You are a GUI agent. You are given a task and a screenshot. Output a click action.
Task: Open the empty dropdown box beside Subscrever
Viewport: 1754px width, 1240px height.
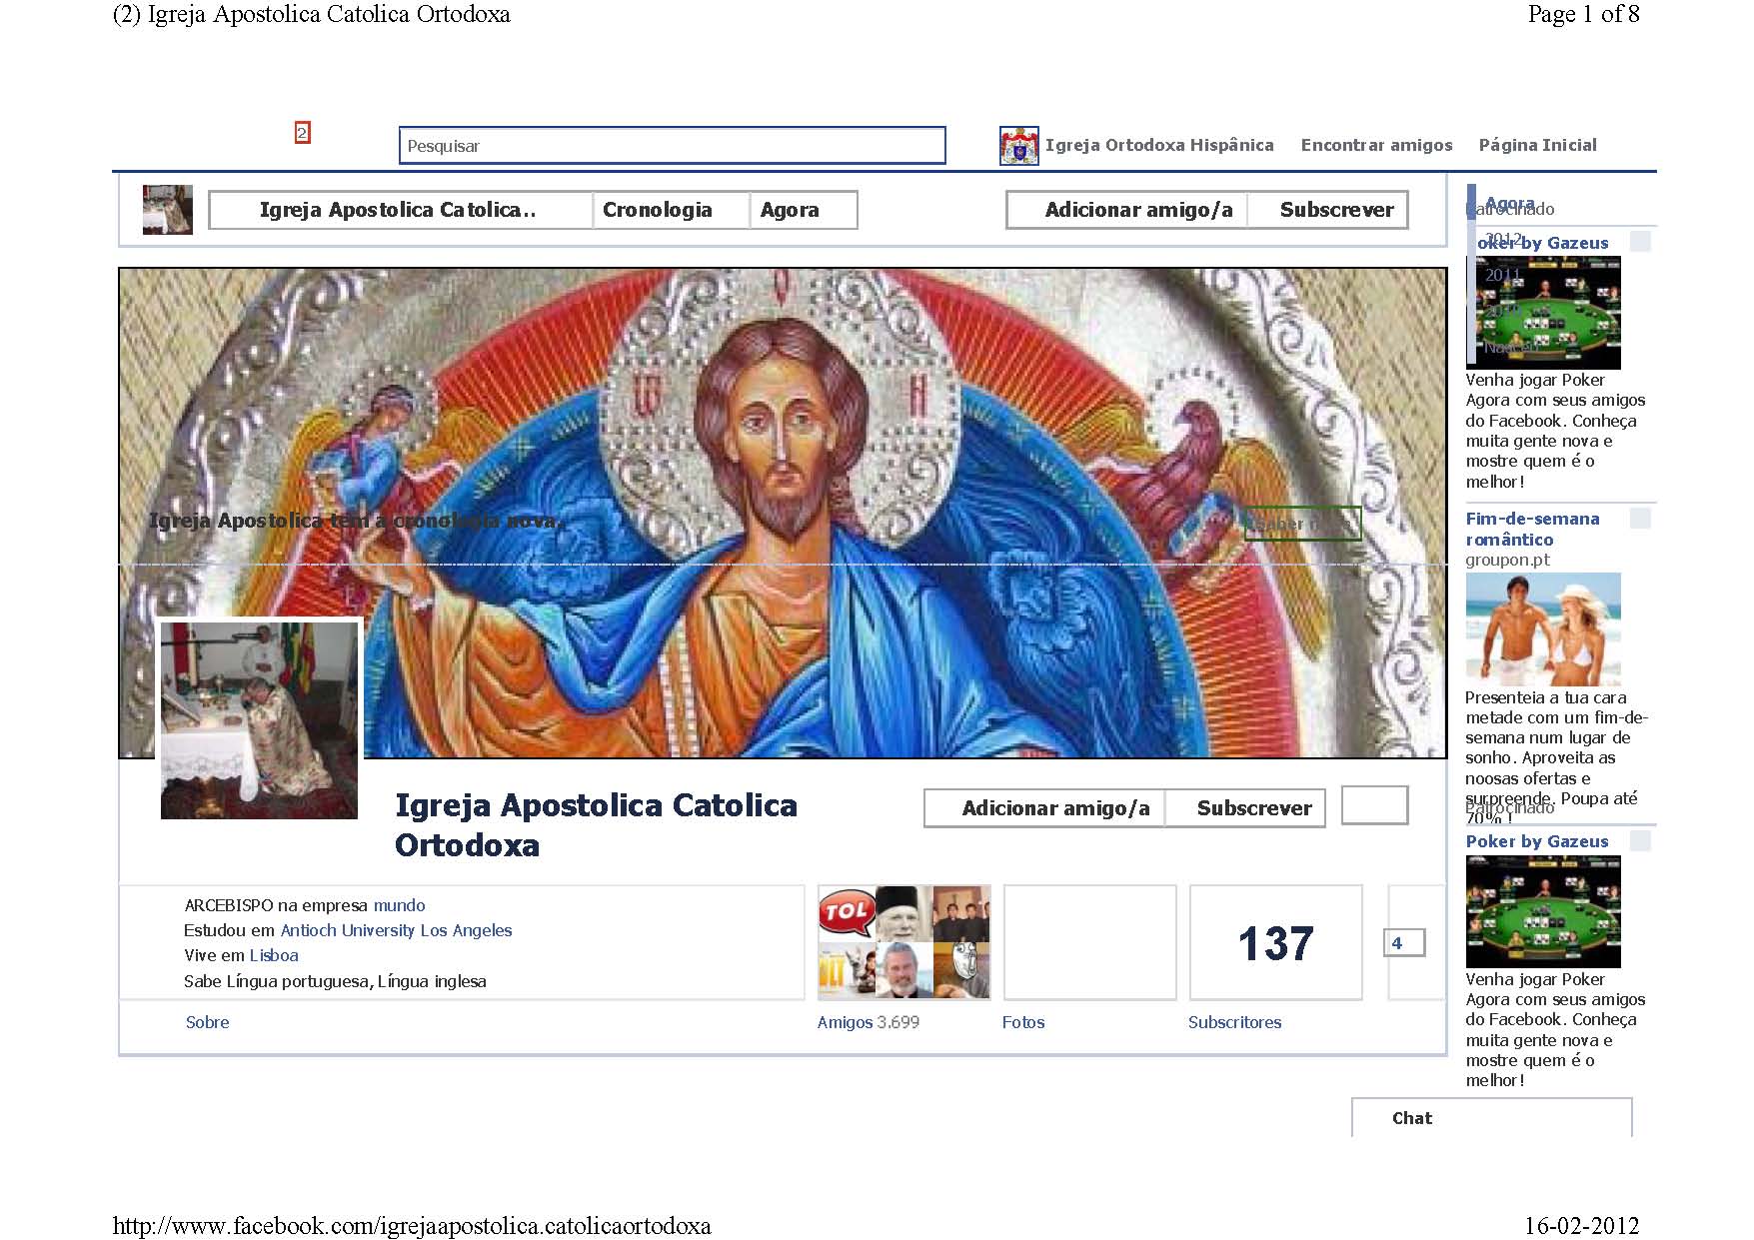pos(1373,805)
